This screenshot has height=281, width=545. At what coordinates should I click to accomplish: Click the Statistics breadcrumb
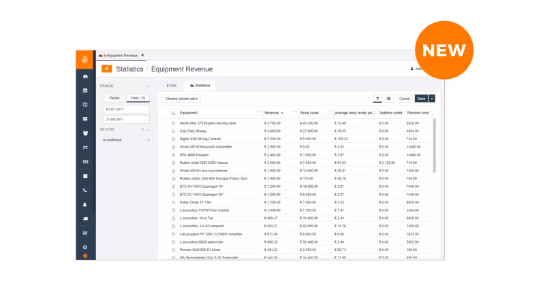129,69
